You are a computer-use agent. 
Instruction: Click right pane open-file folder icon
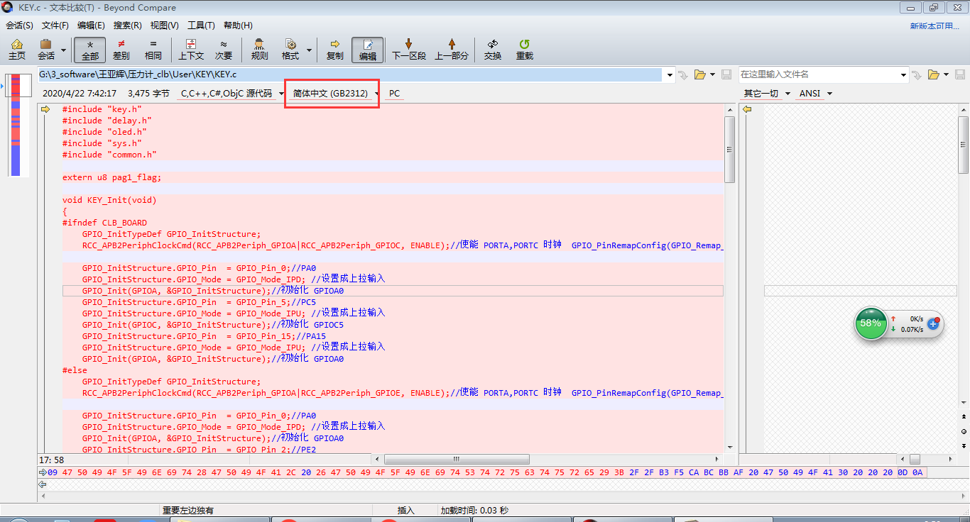pos(934,74)
